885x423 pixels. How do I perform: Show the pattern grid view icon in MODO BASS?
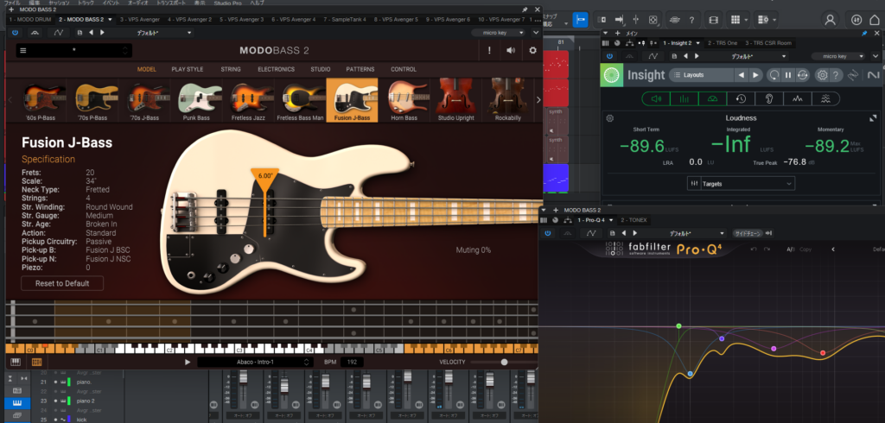(x=36, y=362)
